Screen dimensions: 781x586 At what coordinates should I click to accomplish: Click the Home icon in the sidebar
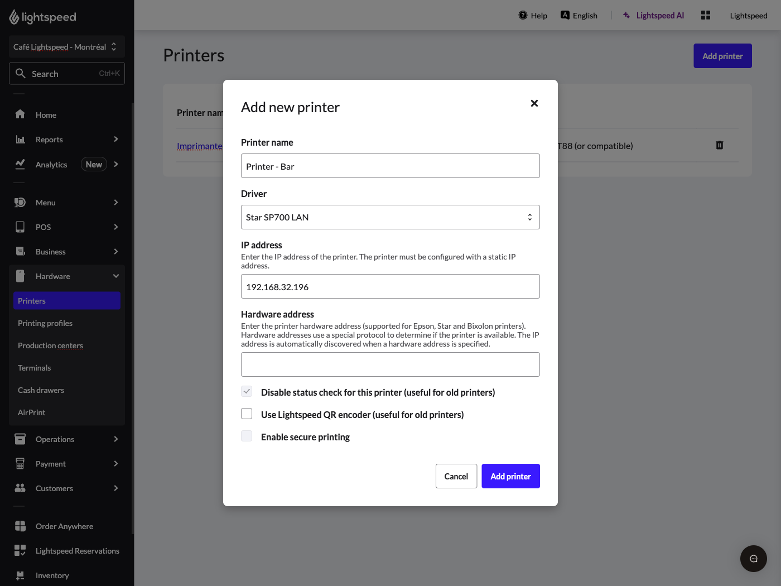pyautogui.click(x=20, y=114)
